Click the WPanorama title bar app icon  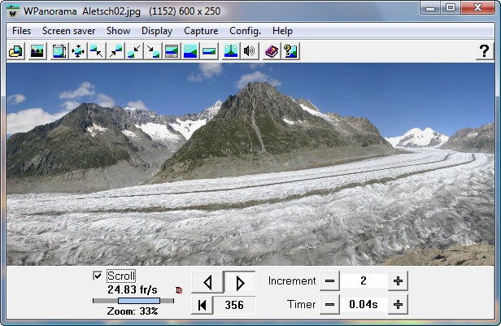pos(13,11)
